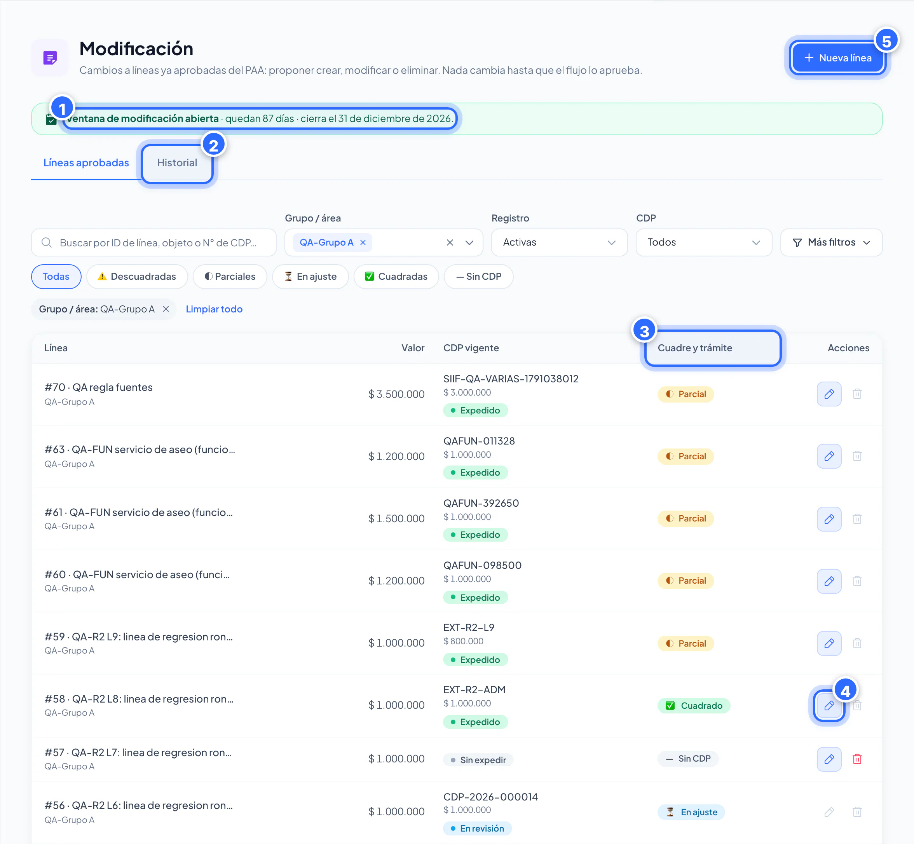Switch to the Historial tab

(x=177, y=163)
